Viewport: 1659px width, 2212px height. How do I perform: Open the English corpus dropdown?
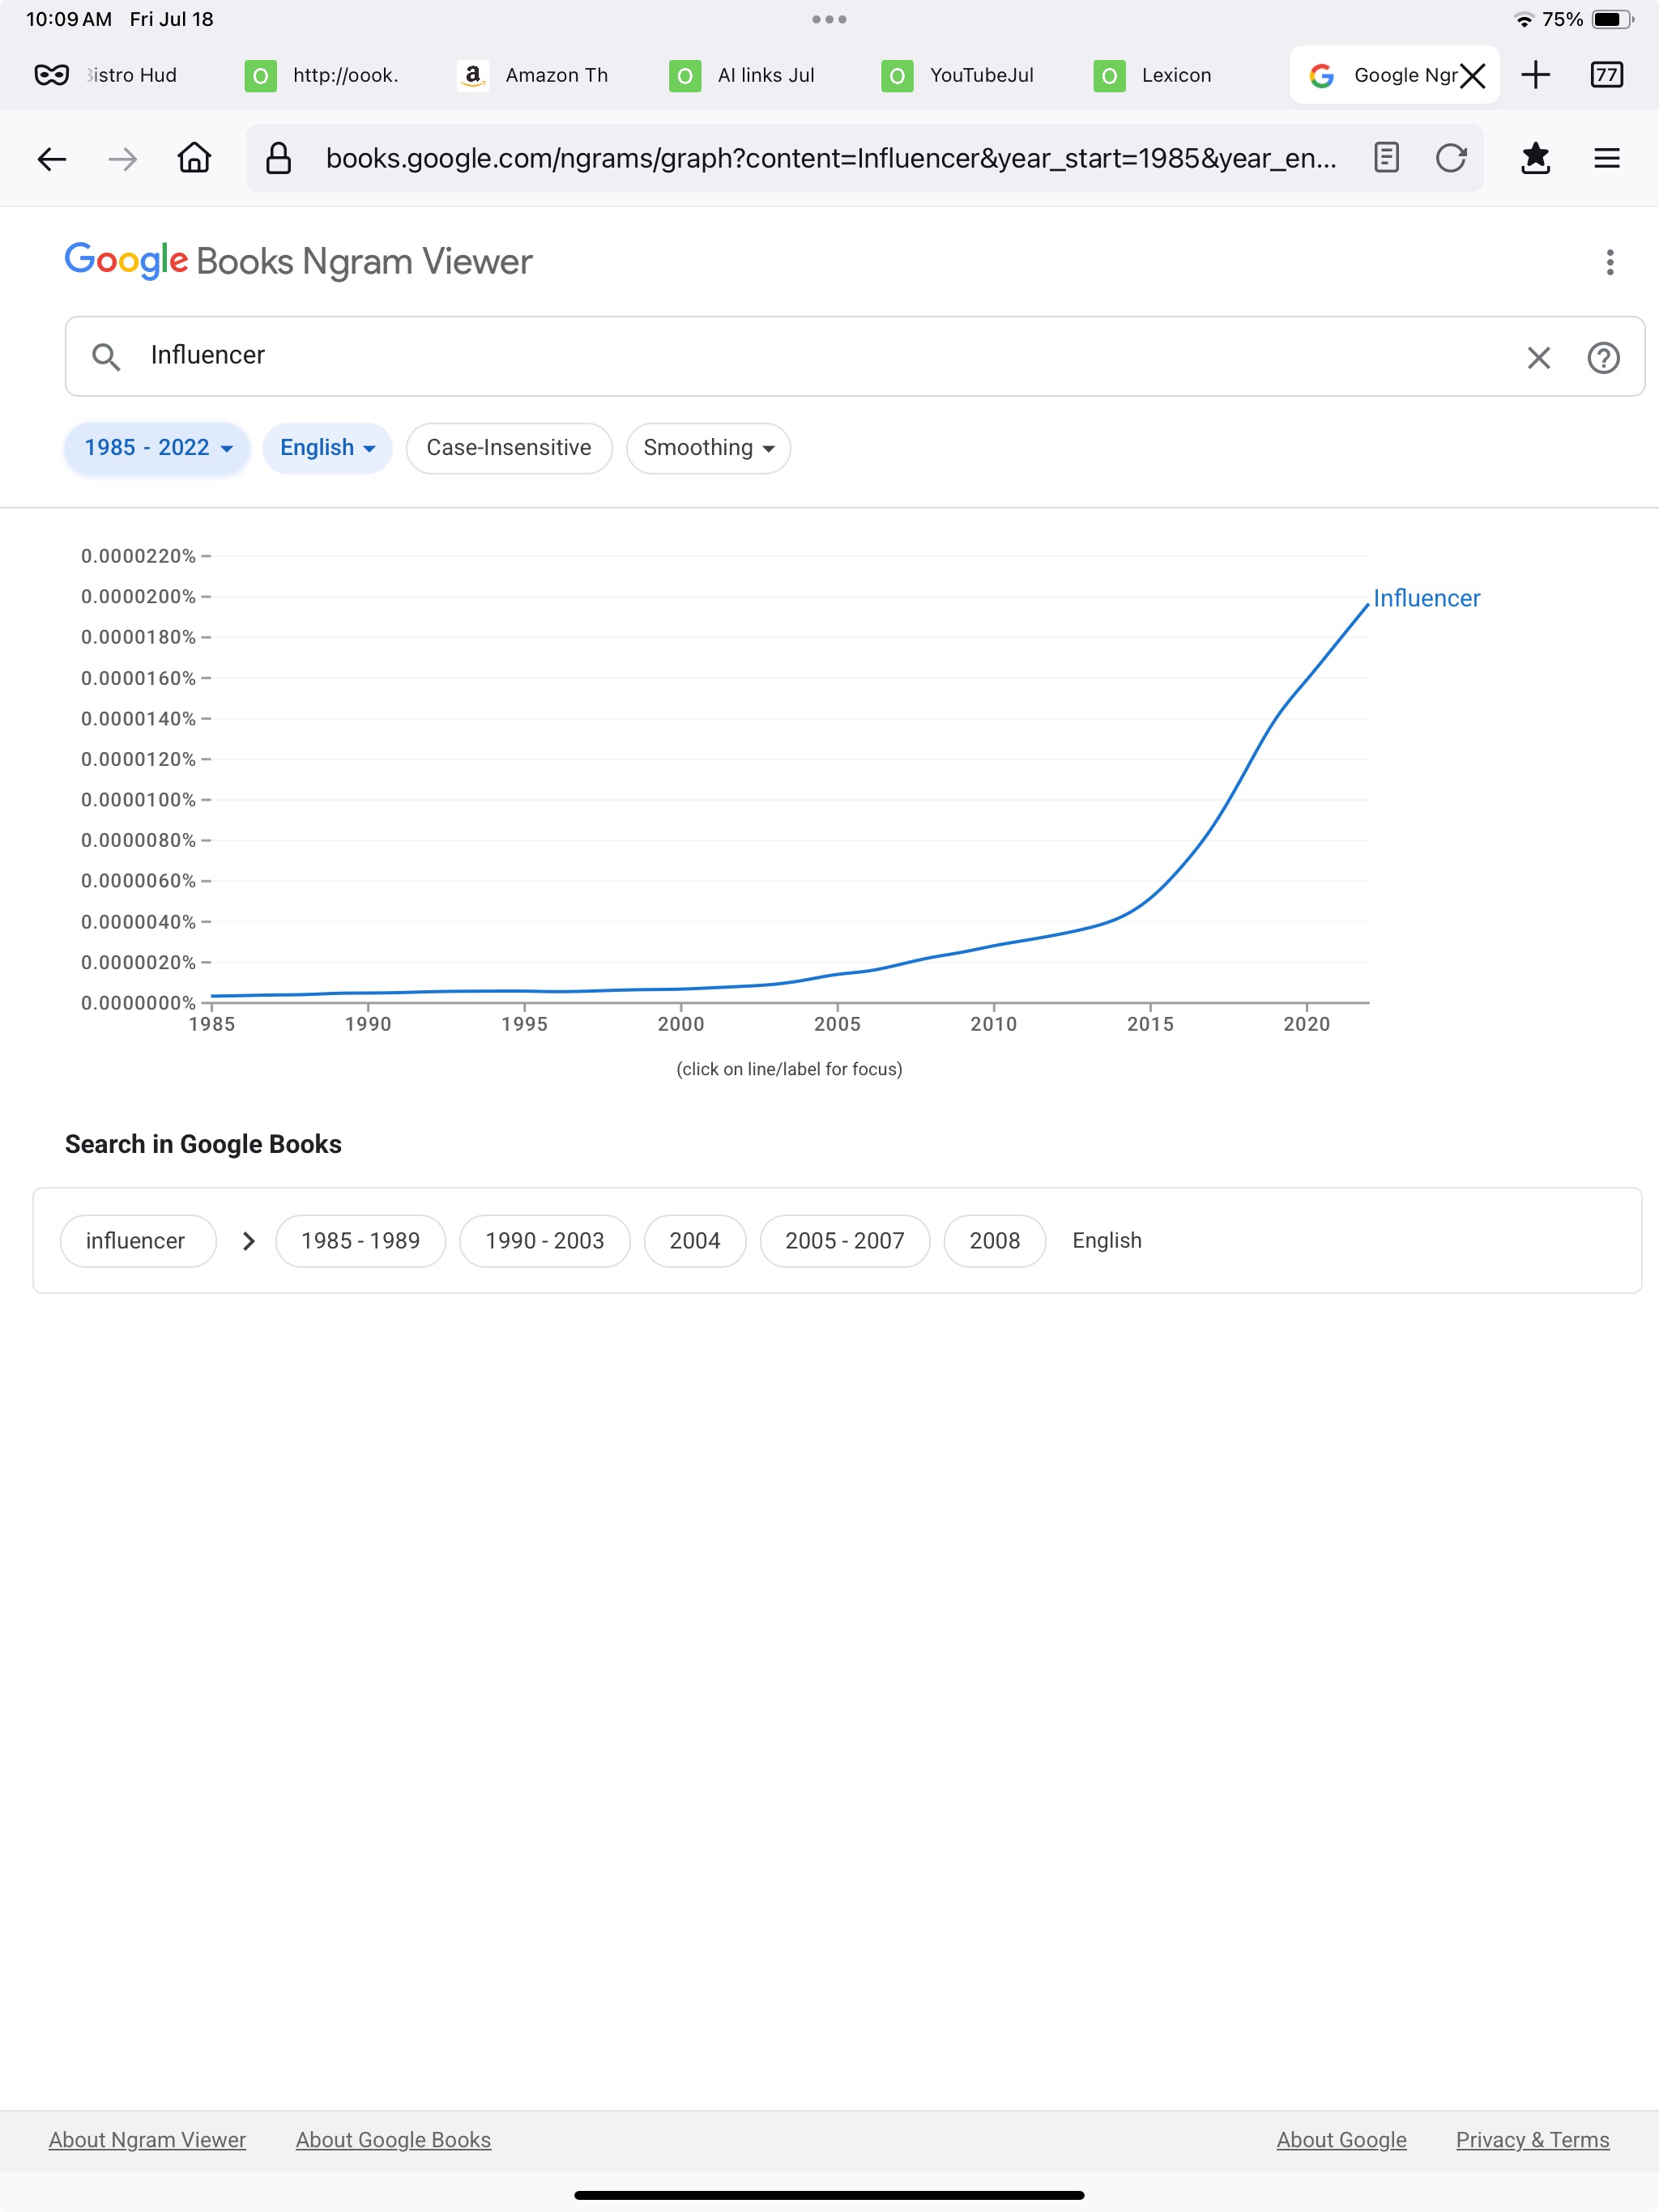pyautogui.click(x=327, y=448)
